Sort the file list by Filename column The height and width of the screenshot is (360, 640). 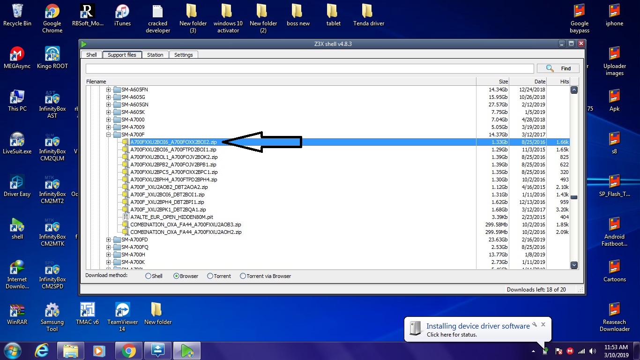pos(281,82)
